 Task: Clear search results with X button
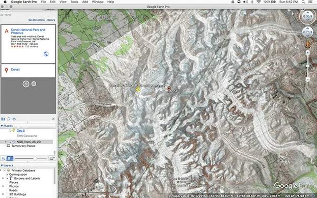tap(53, 119)
